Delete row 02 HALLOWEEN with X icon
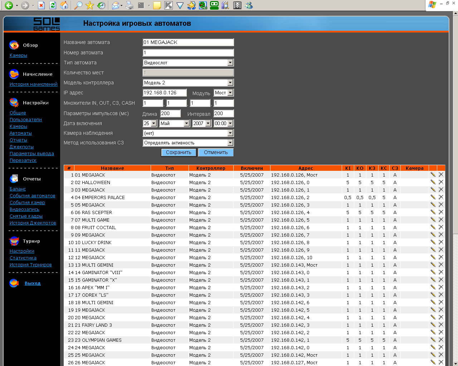The image size is (458, 366). 441,182
